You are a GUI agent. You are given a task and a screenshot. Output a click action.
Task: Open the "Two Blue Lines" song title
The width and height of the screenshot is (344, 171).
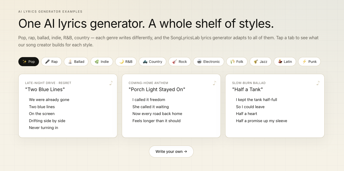45,89
